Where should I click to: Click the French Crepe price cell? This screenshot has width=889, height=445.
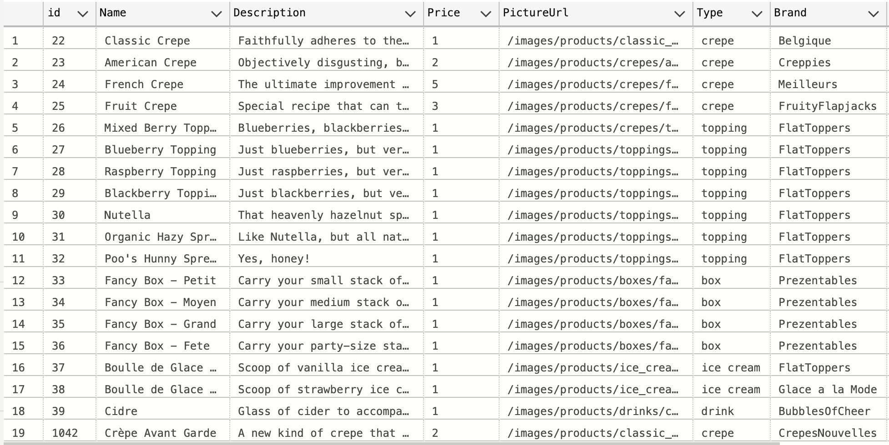pyautogui.click(x=435, y=84)
